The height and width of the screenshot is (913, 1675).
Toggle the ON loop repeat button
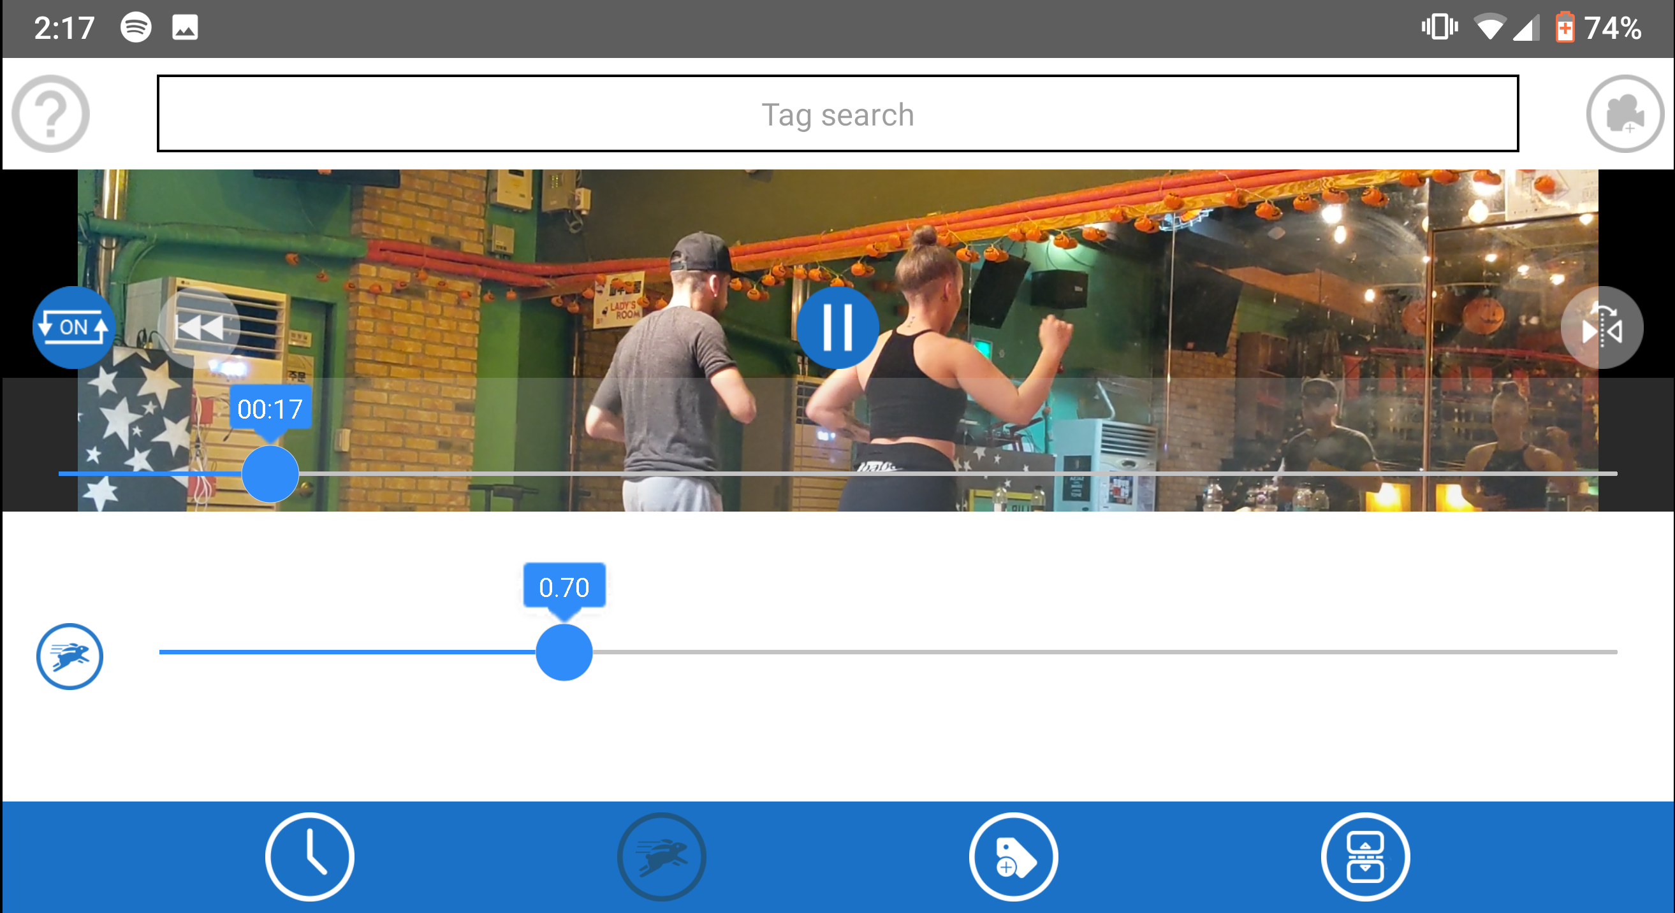pyautogui.click(x=73, y=327)
